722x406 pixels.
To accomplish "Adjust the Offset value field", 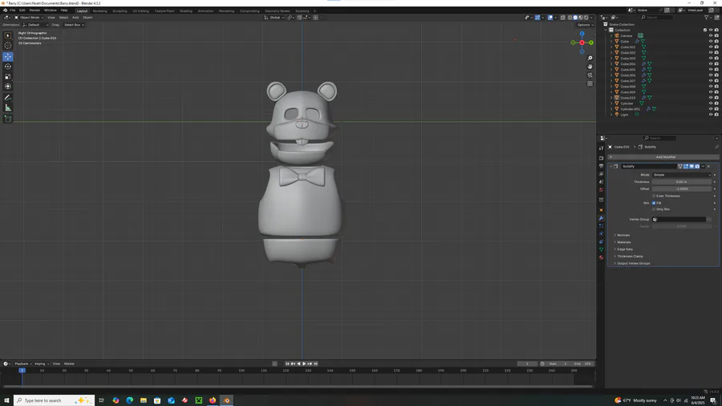I will 681,189.
